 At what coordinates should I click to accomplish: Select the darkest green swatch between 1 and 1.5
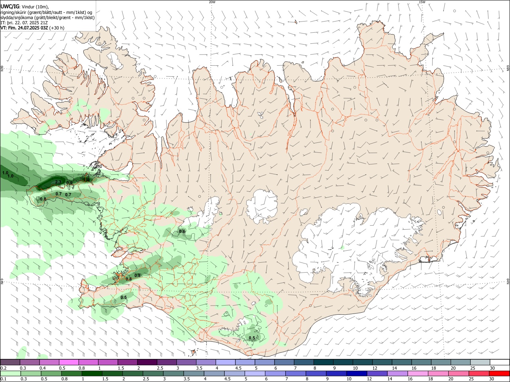point(92,373)
